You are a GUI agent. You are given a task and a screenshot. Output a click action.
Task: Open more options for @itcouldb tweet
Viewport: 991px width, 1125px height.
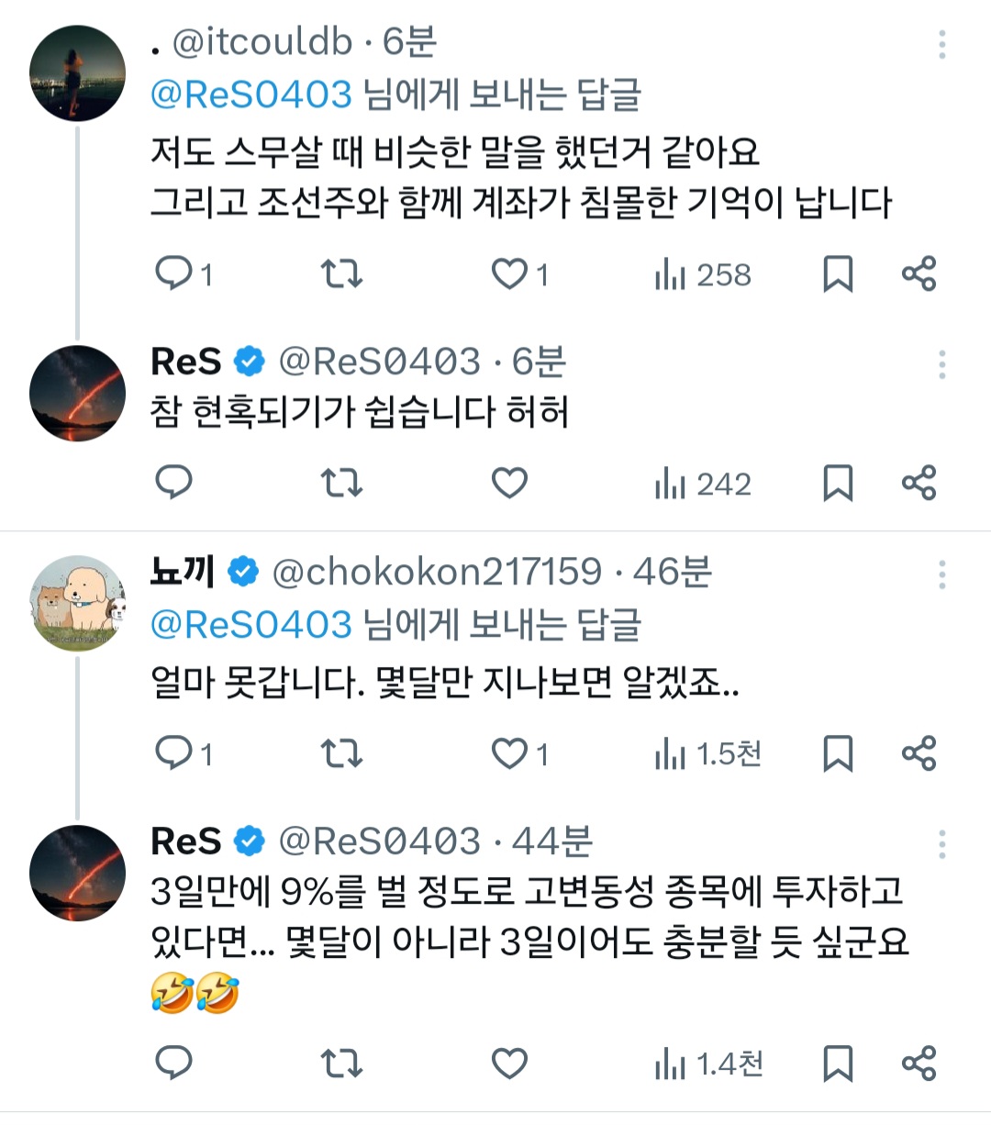tap(942, 44)
